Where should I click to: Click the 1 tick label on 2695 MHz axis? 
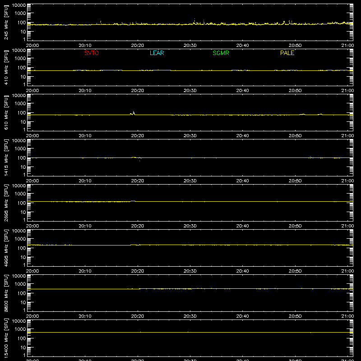(24, 220)
